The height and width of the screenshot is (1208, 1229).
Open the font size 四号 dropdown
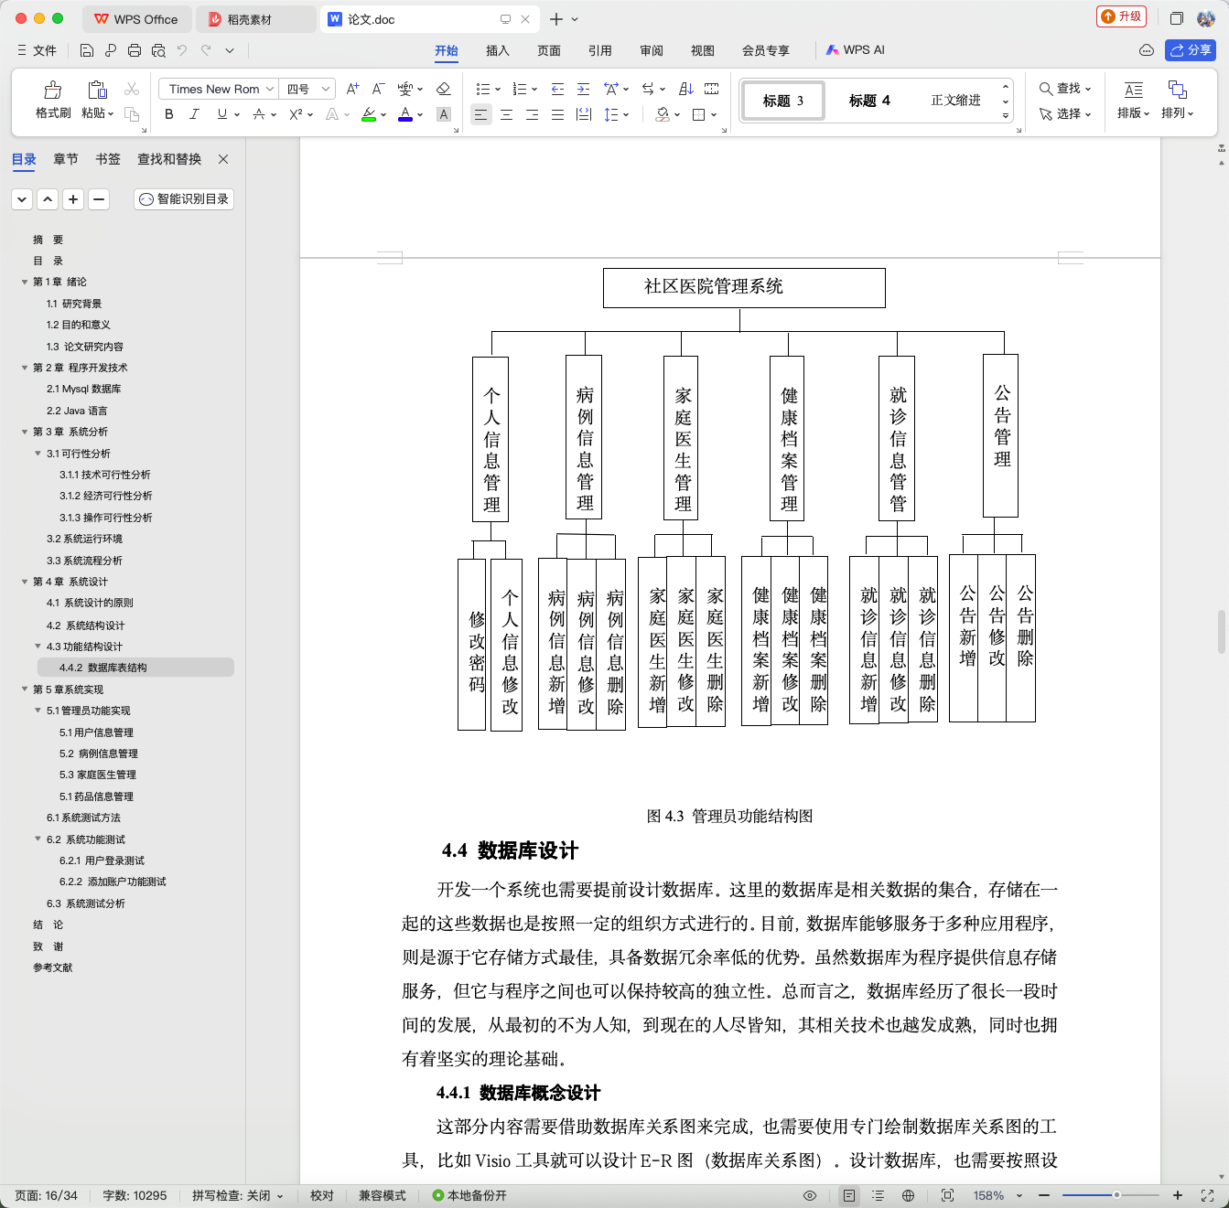(x=307, y=89)
